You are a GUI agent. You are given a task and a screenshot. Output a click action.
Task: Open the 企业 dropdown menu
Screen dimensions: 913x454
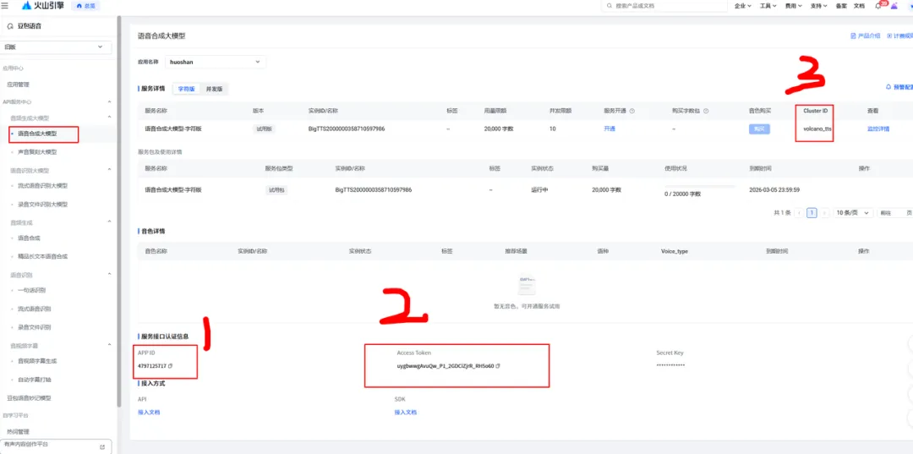[x=743, y=6]
